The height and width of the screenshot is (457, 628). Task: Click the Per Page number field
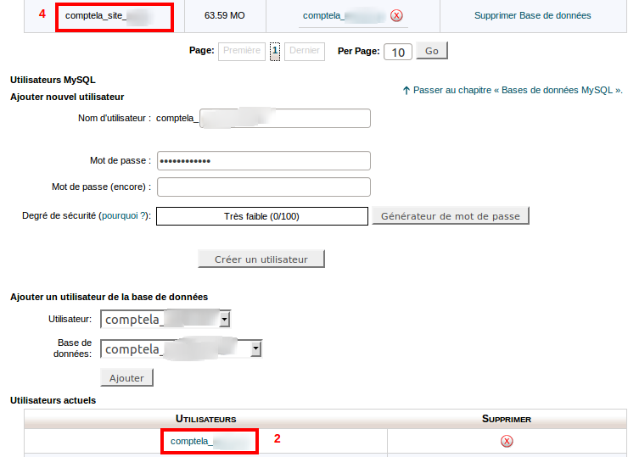(398, 52)
